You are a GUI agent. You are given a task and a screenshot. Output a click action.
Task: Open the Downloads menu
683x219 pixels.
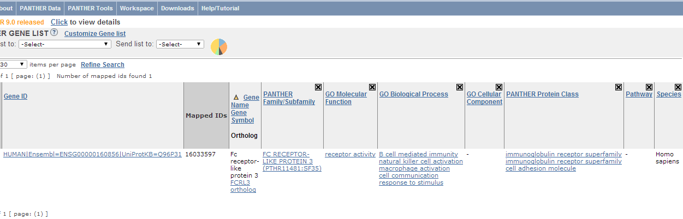click(x=177, y=8)
